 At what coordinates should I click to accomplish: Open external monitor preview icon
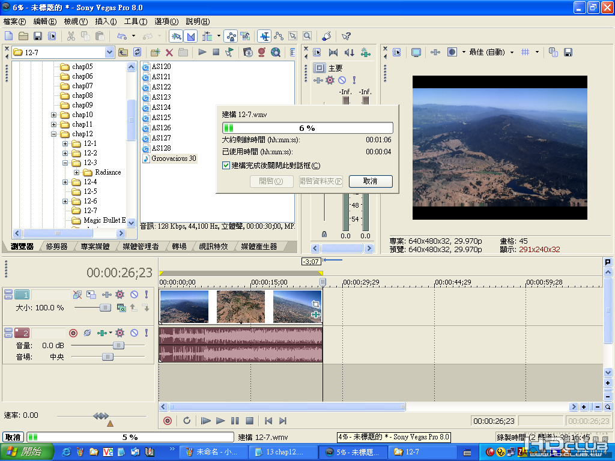(x=416, y=52)
